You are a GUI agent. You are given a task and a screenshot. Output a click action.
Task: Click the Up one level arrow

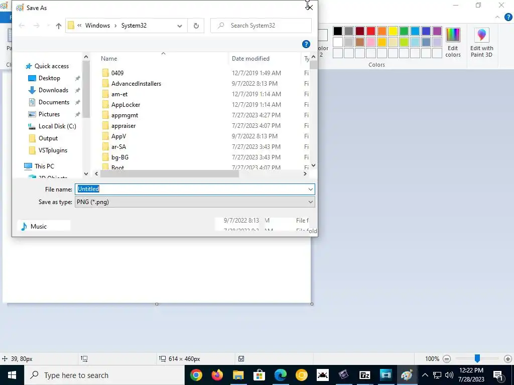pyautogui.click(x=59, y=26)
